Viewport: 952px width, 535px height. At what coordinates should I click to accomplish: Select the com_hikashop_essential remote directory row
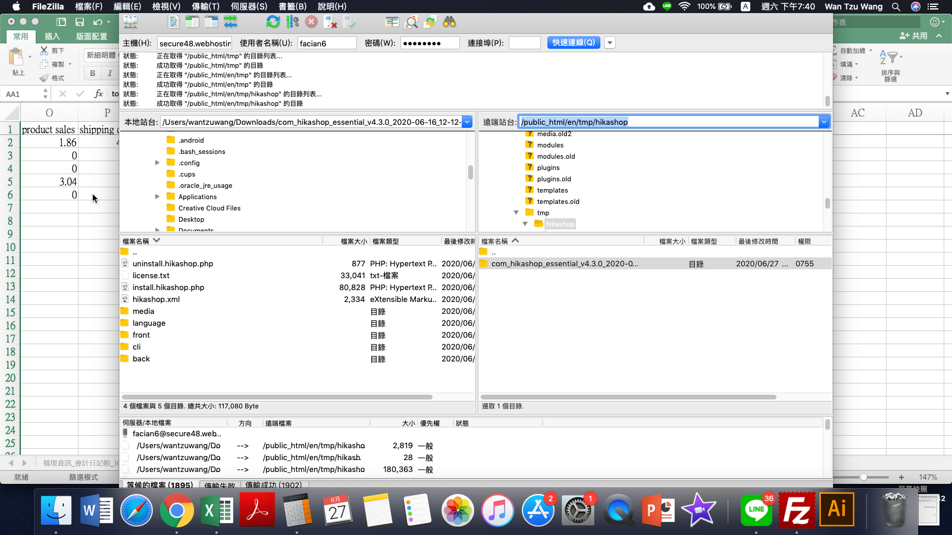pos(655,263)
